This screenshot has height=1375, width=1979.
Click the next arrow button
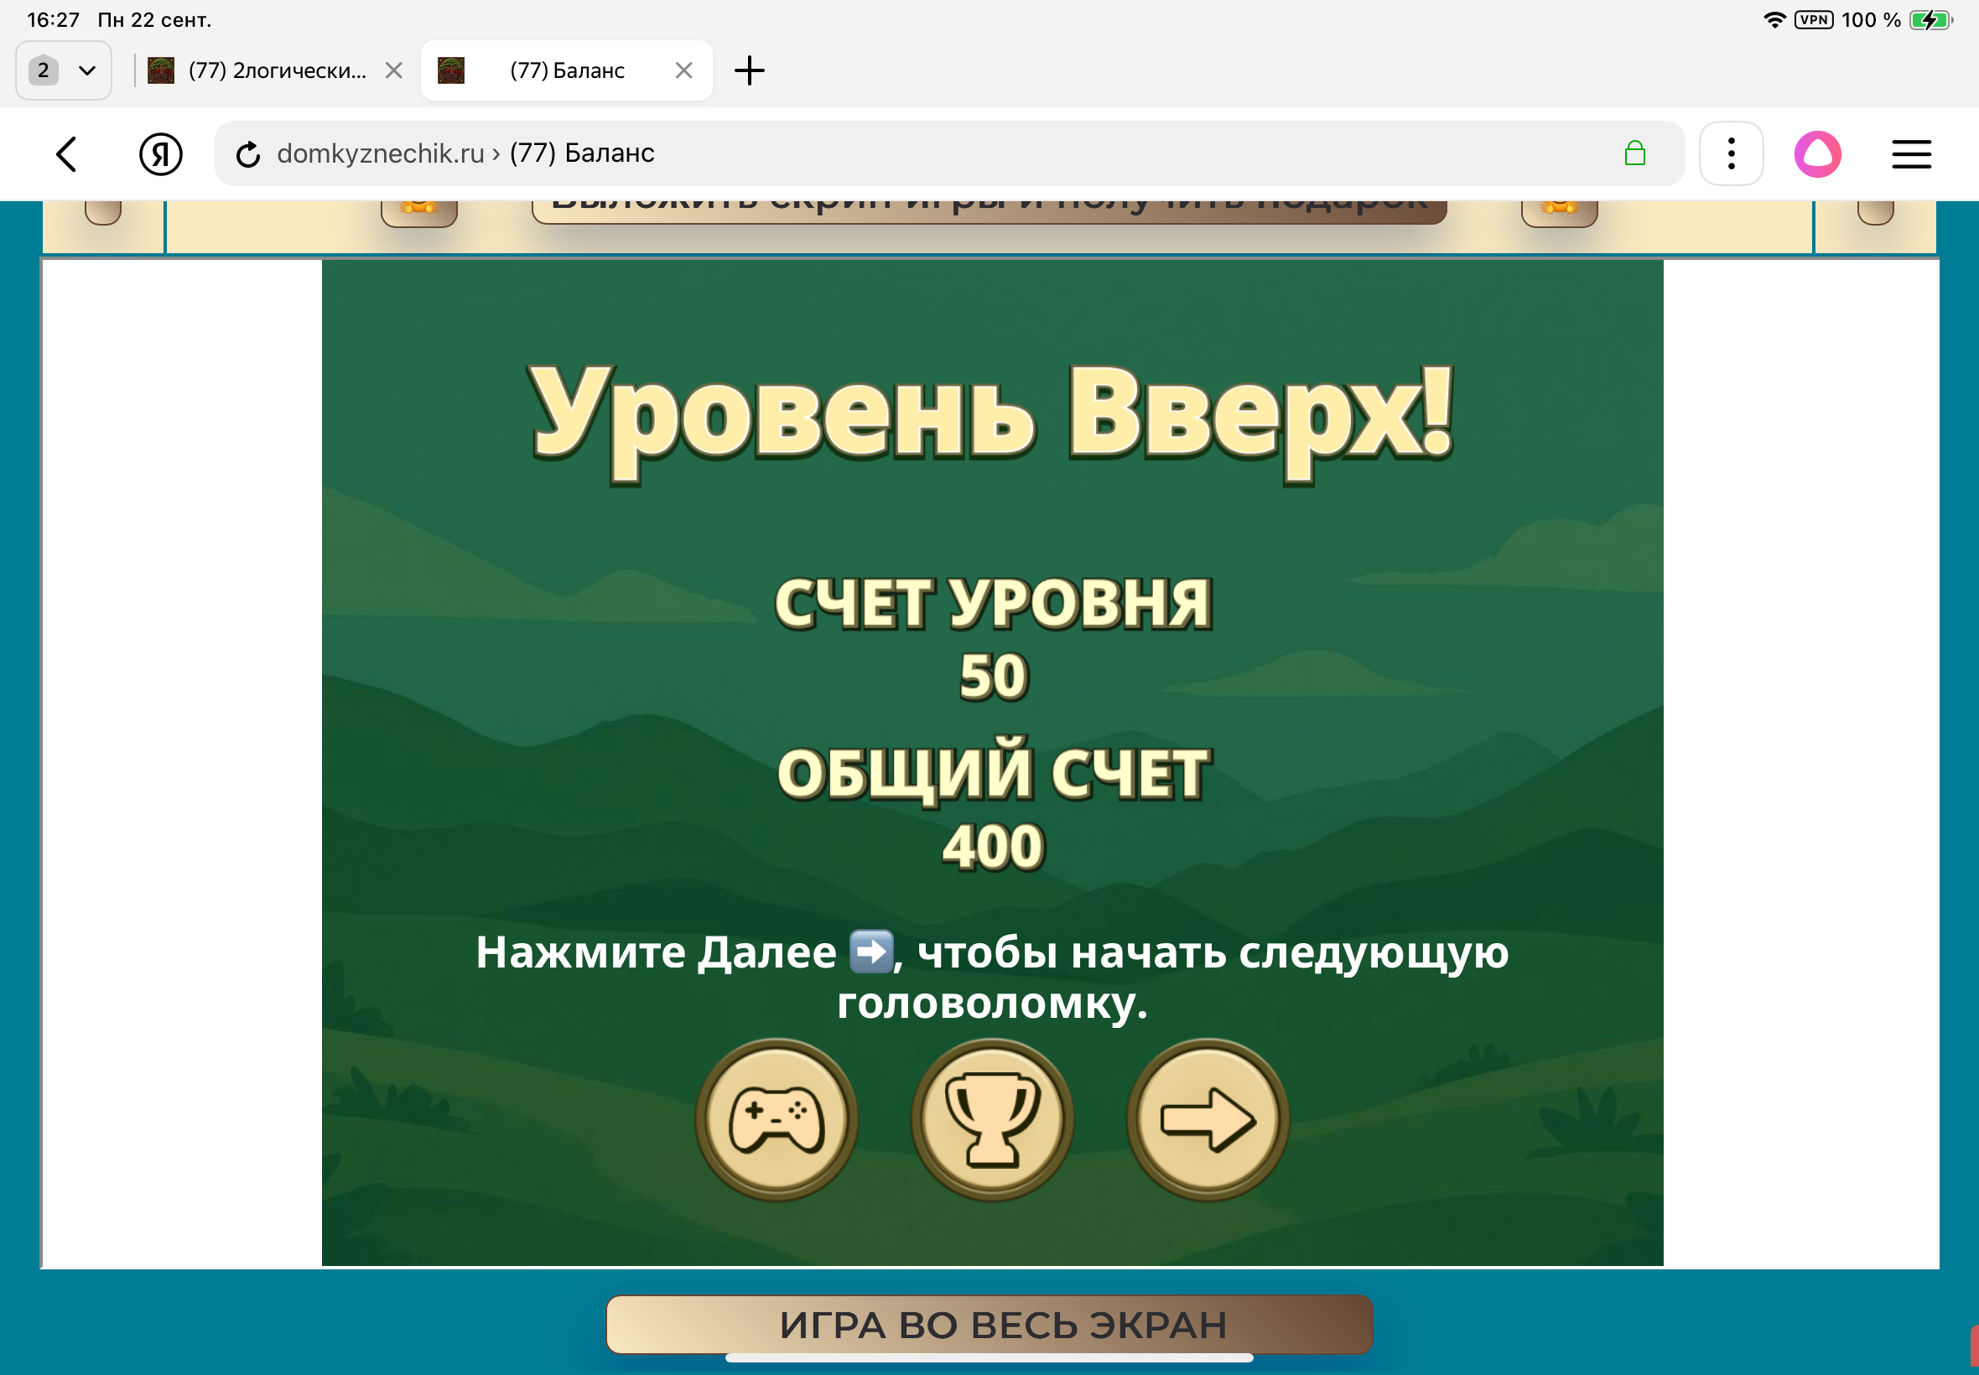tap(1207, 1119)
